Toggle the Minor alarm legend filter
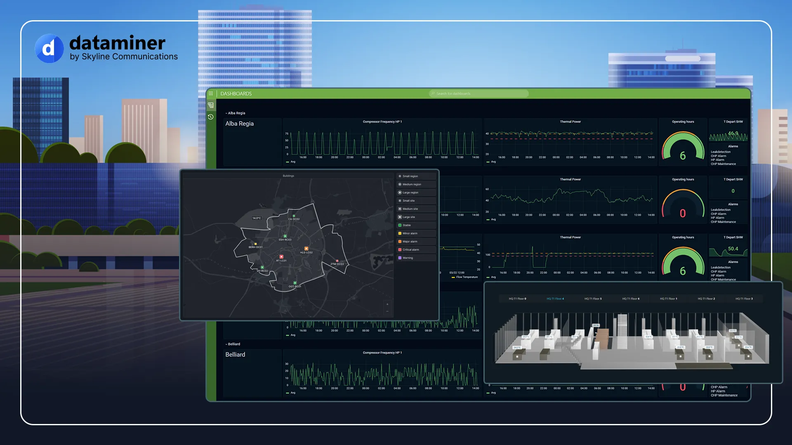 [416, 234]
